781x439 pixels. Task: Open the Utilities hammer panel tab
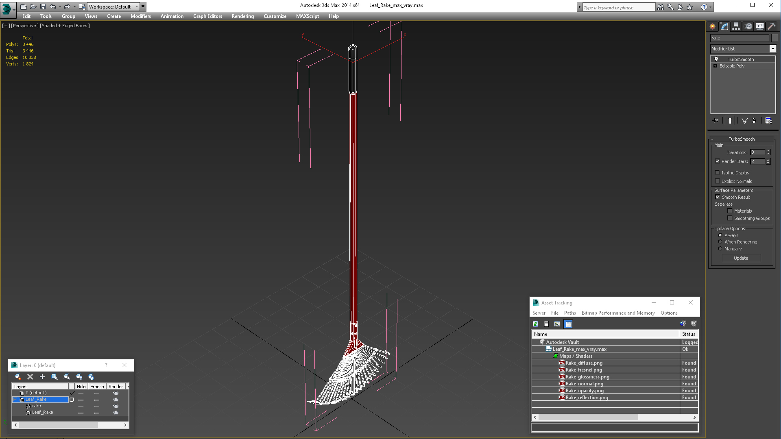pyautogui.click(x=771, y=26)
